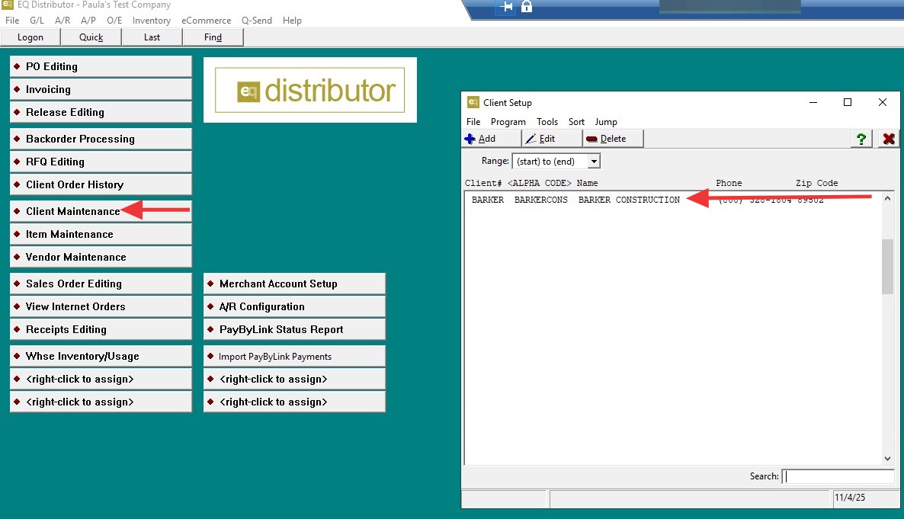Viewport: 904px width, 519px height.
Task: Open the Sort menu in Client Setup
Action: tap(576, 122)
